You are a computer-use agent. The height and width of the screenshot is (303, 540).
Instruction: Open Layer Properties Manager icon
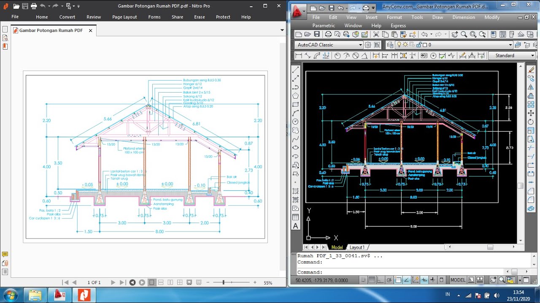point(390,45)
